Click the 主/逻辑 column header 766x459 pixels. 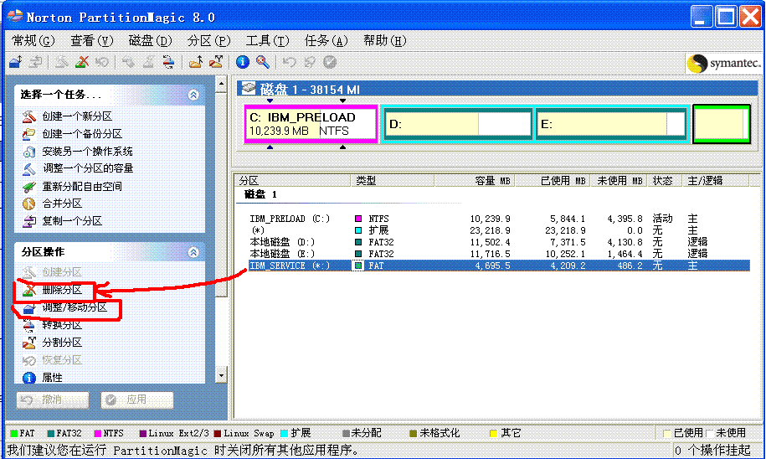714,180
